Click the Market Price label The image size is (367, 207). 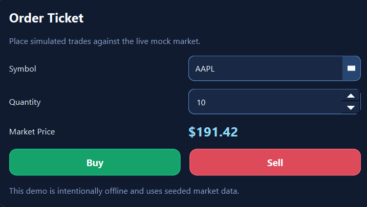tap(32, 131)
